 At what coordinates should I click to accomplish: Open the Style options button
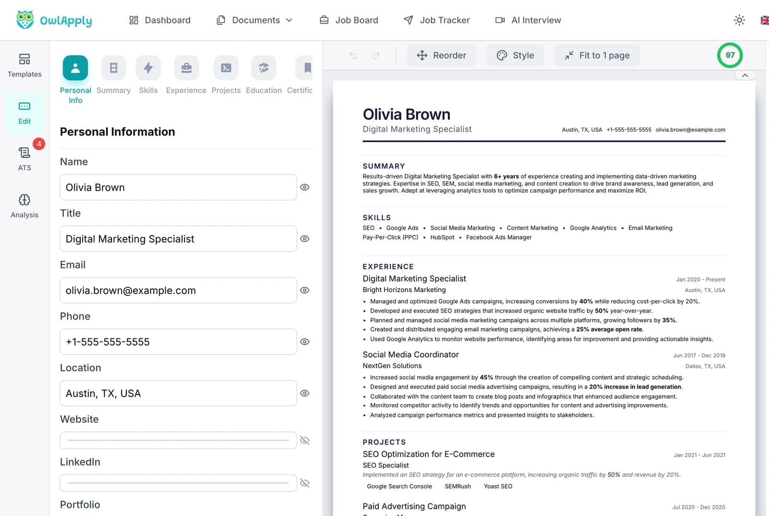coord(515,55)
